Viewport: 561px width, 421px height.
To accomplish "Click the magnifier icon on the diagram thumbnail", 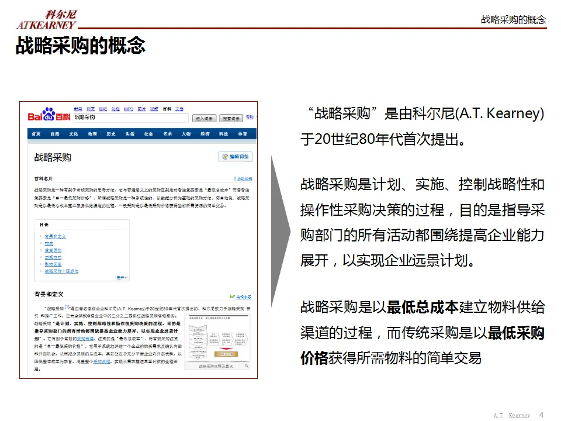I will pyautogui.click(x=247, y=366).
